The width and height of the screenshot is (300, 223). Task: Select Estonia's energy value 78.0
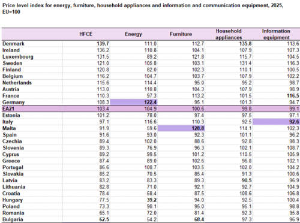(x=152, y=115)
